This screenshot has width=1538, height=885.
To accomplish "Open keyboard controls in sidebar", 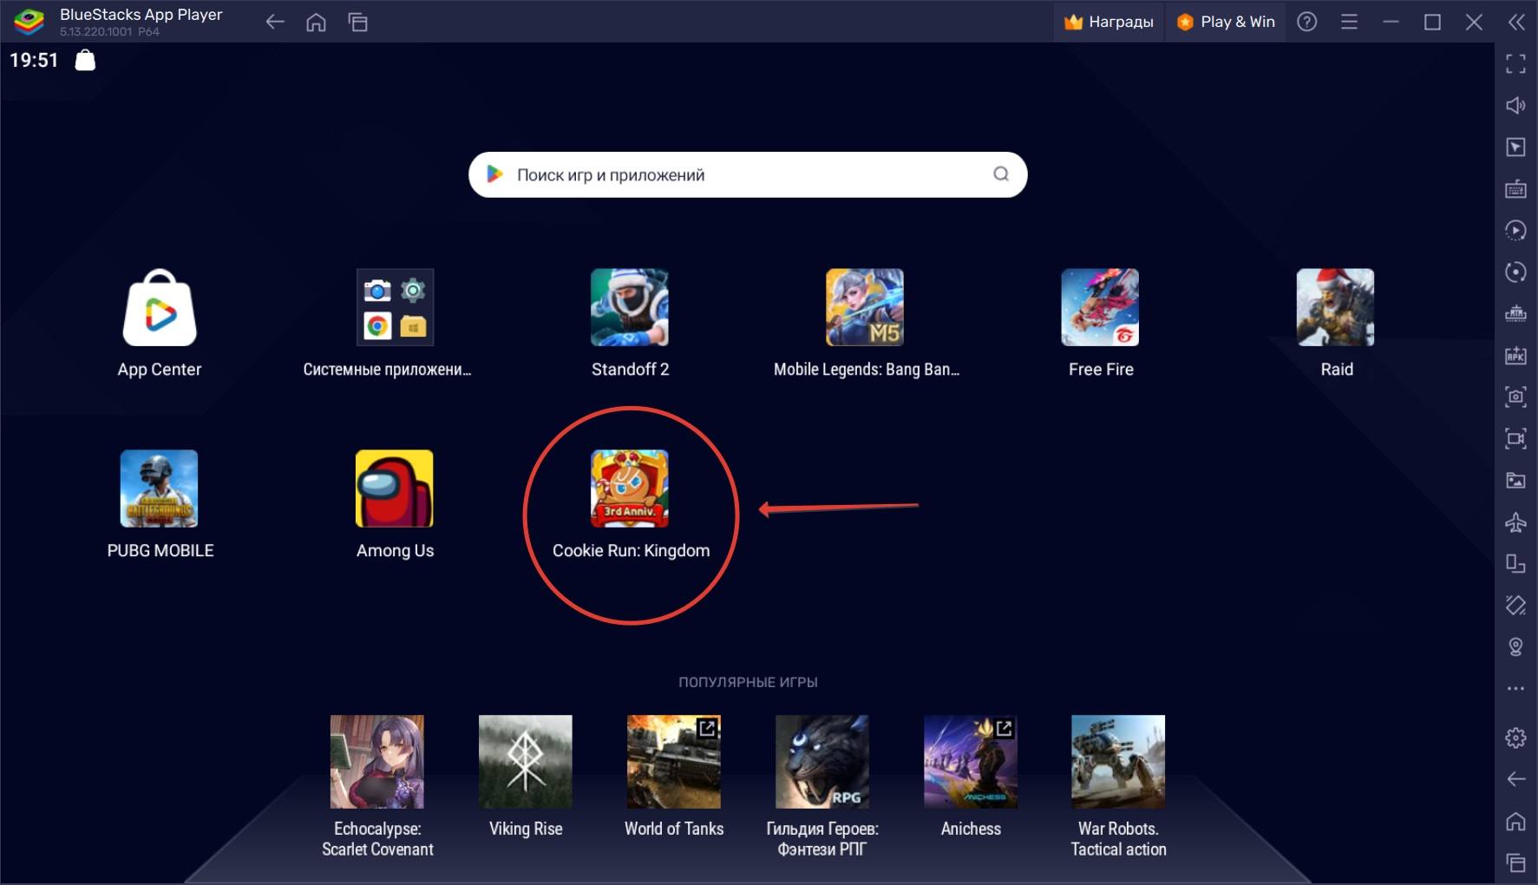I will pos(1515,188).
